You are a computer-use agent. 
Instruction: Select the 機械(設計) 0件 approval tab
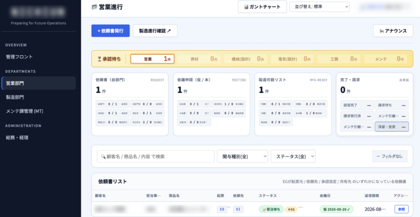(x=246, y=59)
